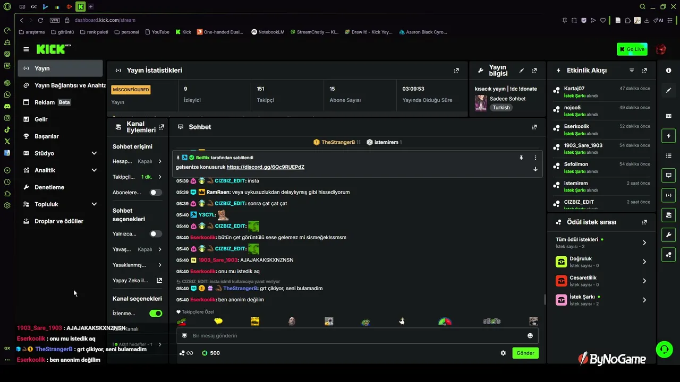The width and height of the screenshot is (680, 382).
Task: Pop out the Etkinlik Akışı panel
Action: [x=644, y=70]
